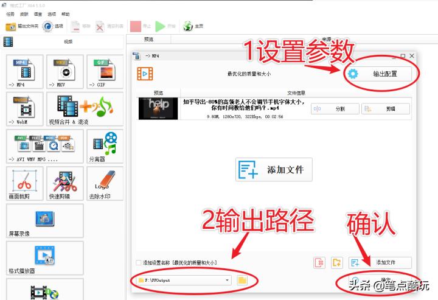The image size is (438, 300).
Task: Open the 帮助 menu
Action: coord(65,14)
